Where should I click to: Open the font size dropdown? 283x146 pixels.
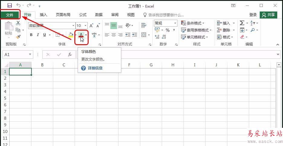[x=86, y=26]
